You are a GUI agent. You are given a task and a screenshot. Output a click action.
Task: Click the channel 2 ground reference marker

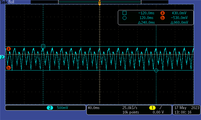[2, 57]
